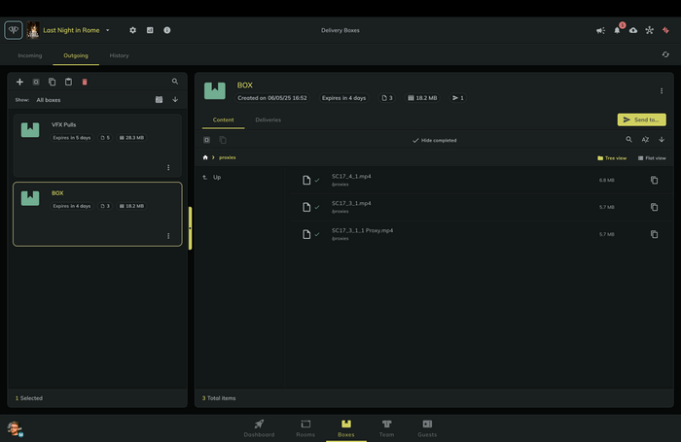Open the cloud download icon in the header
Image resolution: width=681 pixels, height=442 pixels.
pyautogui.click(x=633, y=30)
